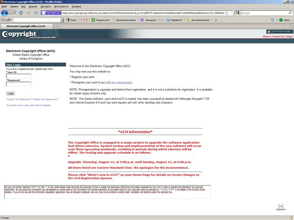Click the Поделиться share button
The image size is (294, 220).
click(x=101, y=20)
